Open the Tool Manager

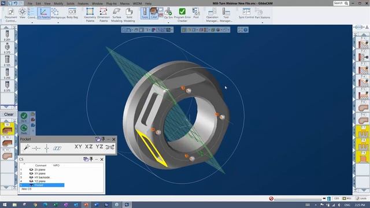[226, 15]
